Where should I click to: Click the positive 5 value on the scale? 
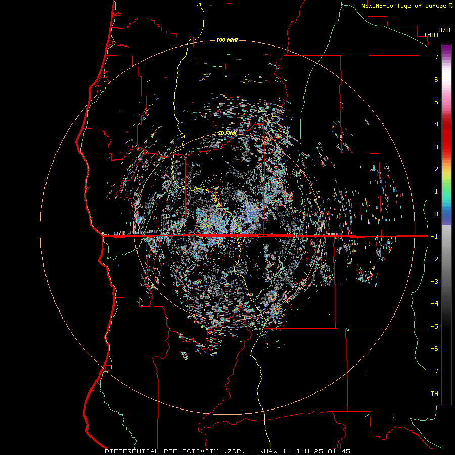pyautogui.click(x=436, y=102)
